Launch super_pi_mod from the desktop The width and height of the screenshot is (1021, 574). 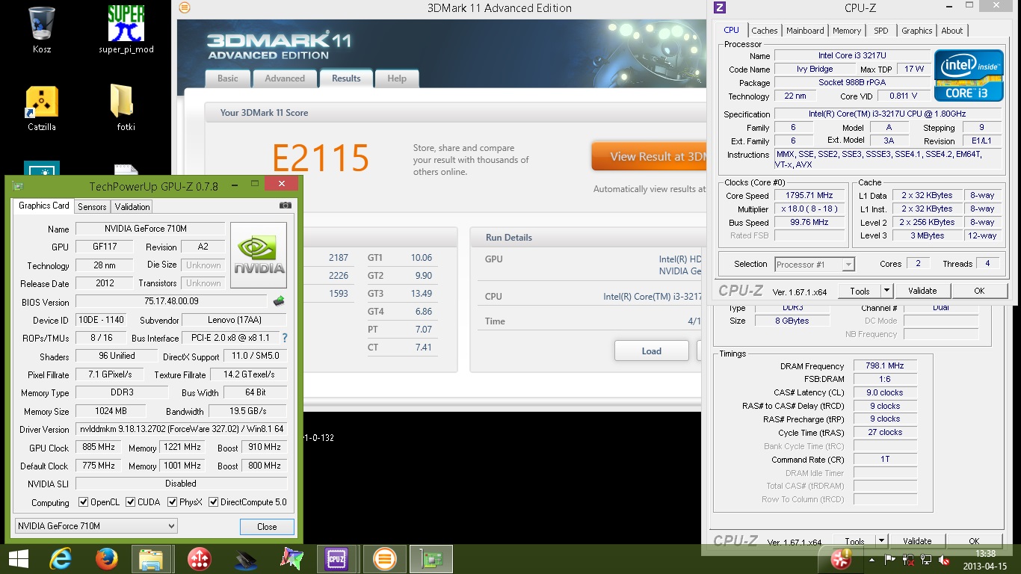[x=126, y=30]
